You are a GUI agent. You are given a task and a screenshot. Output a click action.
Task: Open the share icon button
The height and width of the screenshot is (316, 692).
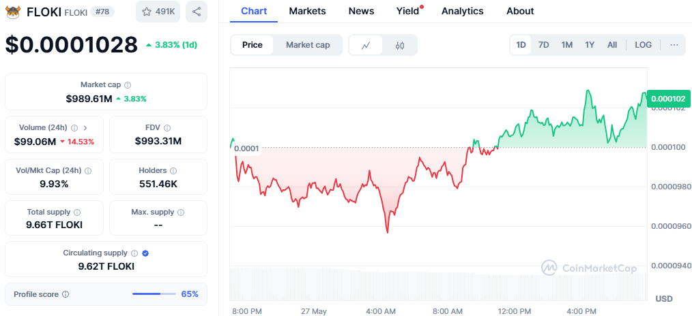[x=197, y=12]
